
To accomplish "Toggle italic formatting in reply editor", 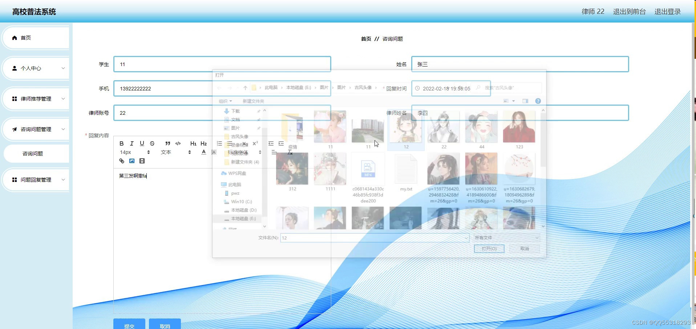I will [x=132, y=143].
